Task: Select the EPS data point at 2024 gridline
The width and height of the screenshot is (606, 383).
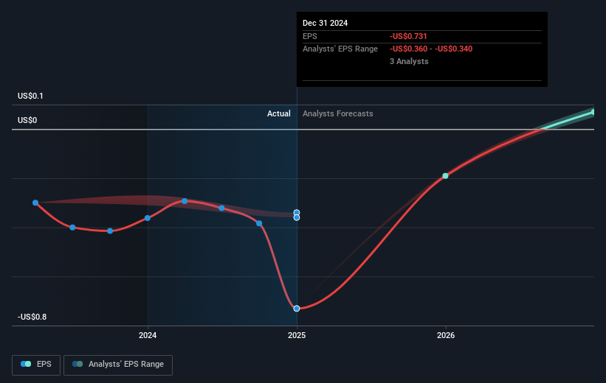Action: (148, 218)
